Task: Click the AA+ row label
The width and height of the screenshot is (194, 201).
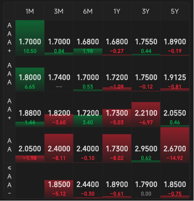Action: click(9, 109)
